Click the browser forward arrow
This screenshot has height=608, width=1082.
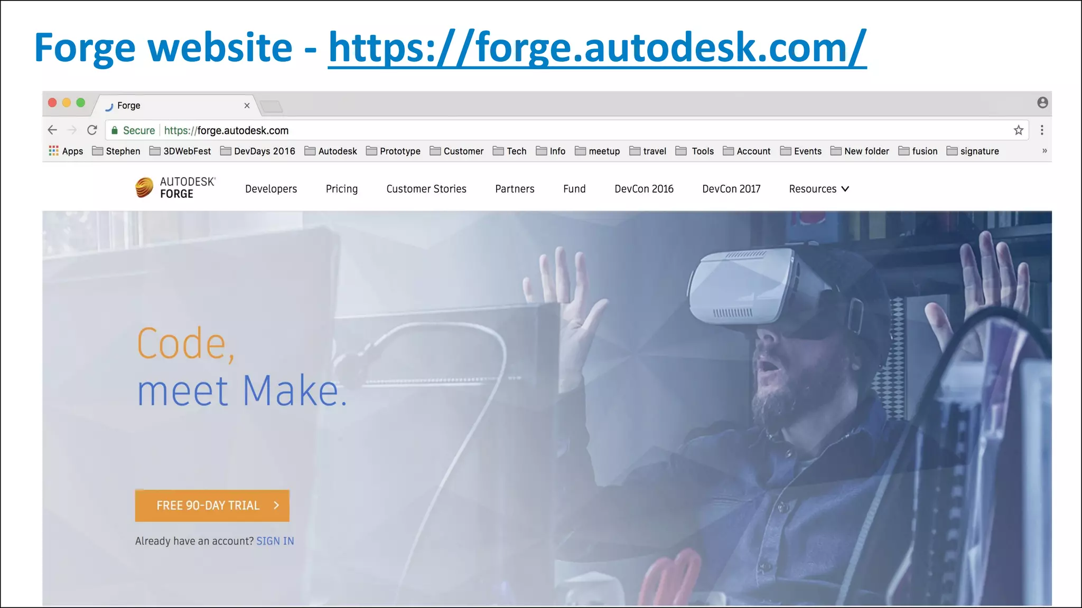click(x=72, y=130)
